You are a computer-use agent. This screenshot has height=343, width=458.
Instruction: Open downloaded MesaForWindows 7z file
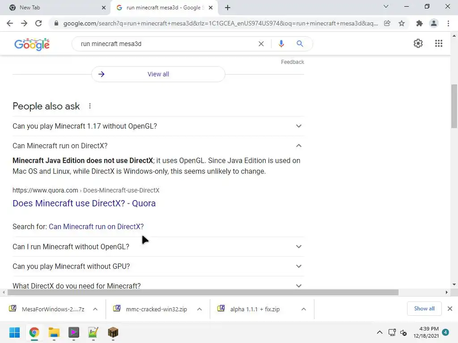point(47,309)
